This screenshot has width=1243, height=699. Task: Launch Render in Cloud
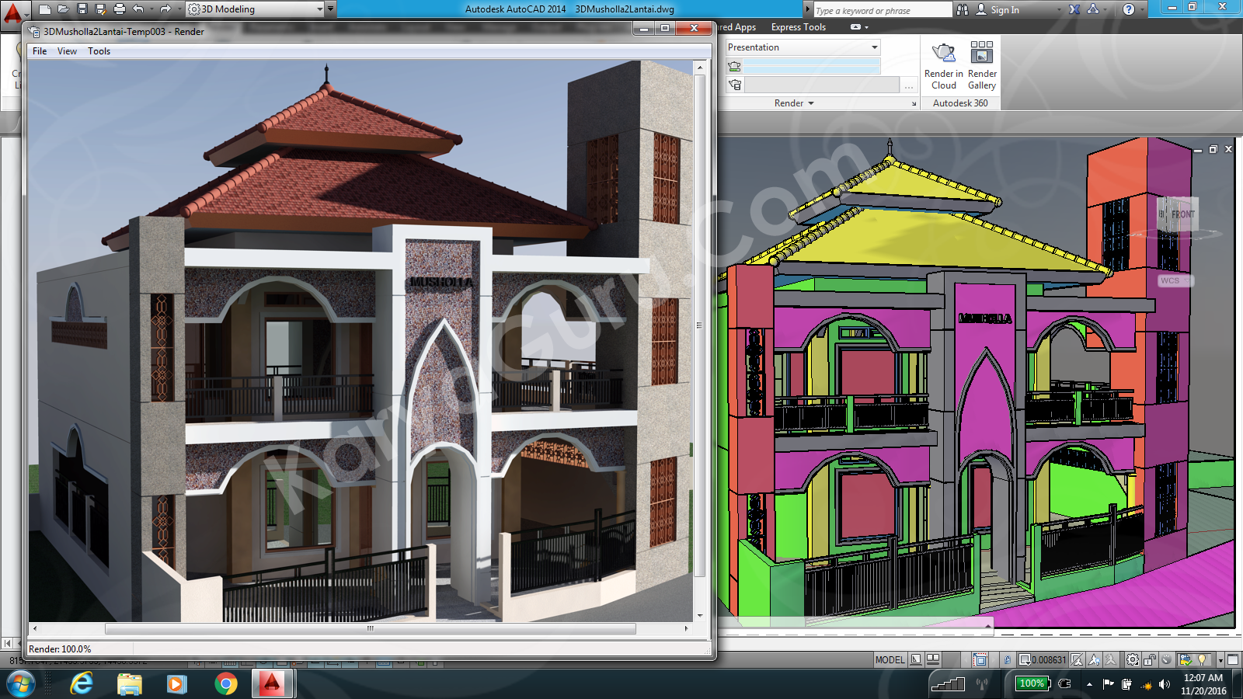942,66
